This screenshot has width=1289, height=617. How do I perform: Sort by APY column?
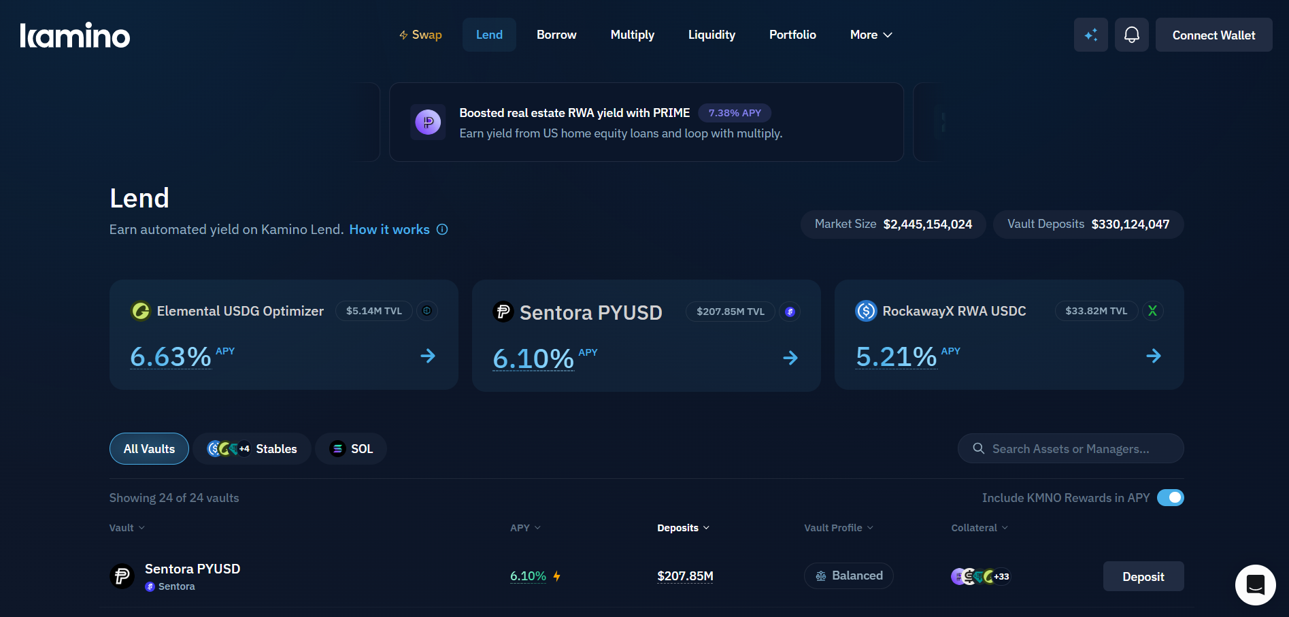(x=526, y=528)
